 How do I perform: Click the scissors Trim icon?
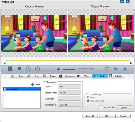(13, 76)
